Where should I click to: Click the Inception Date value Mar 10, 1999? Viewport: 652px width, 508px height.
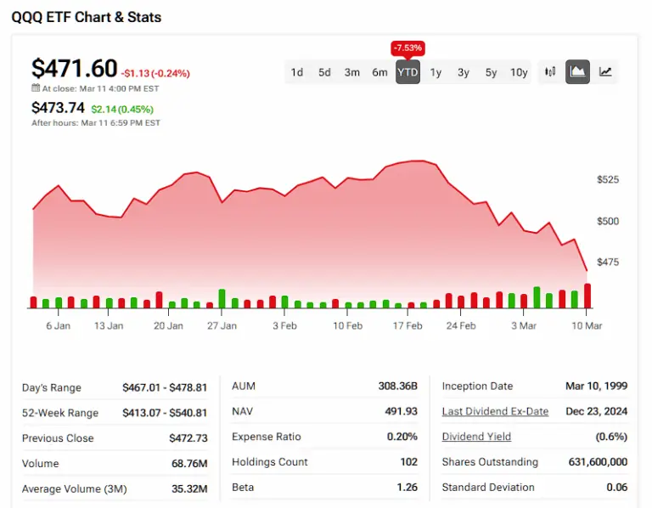596,386
